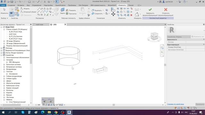Expand the Легенды tree node
Viewport: 205px width, 115px height.
click(x=1, y=48)
